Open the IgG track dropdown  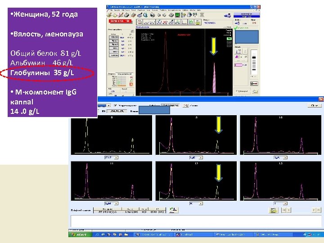coord(200,158)
